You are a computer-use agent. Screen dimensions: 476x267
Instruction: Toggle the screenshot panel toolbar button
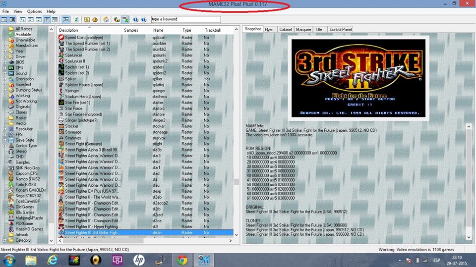tap(12, 19)
